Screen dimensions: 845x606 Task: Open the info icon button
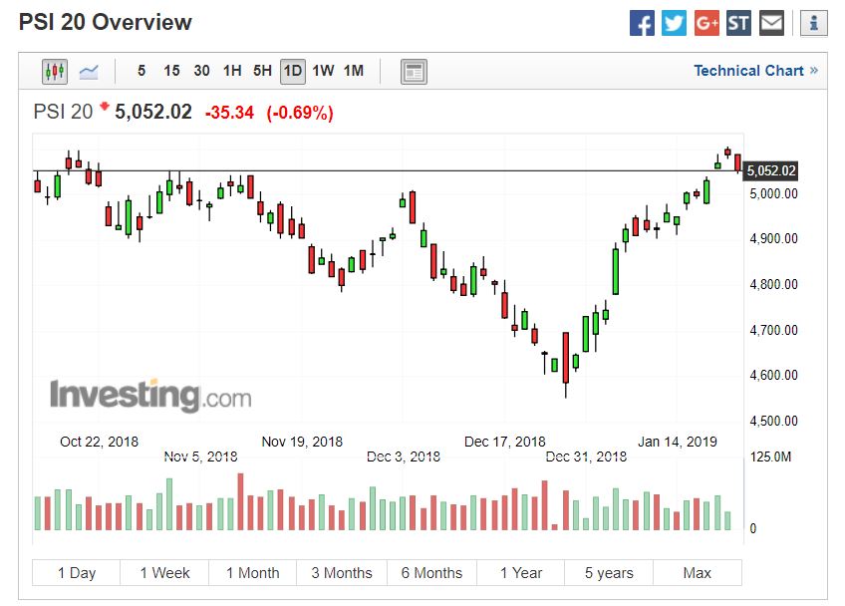[x=814, y=23]
